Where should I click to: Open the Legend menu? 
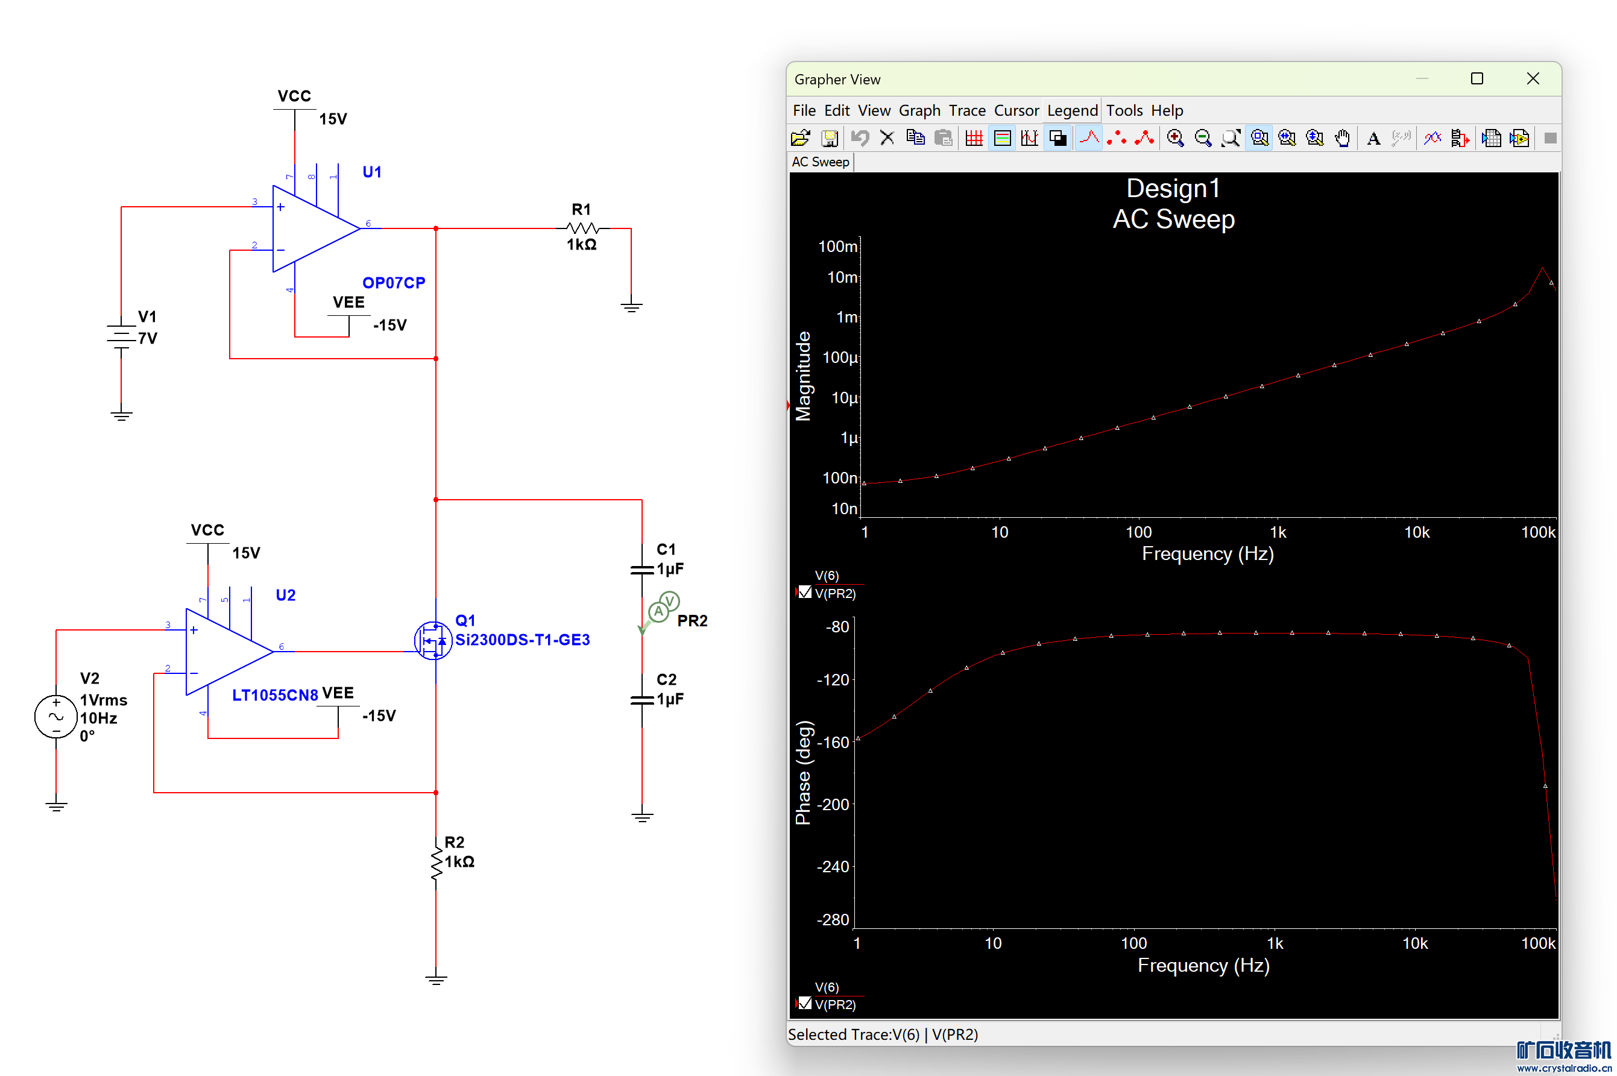[1072, 110]
